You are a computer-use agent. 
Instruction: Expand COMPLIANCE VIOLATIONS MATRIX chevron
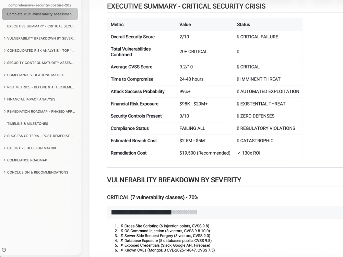tap(4, 75)
